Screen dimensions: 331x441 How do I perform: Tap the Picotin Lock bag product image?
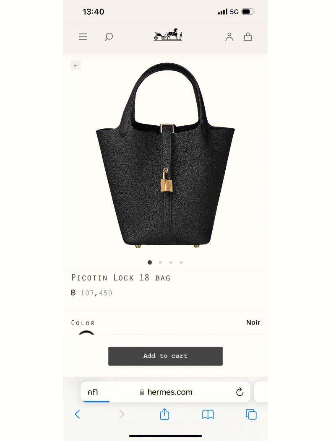165,155
